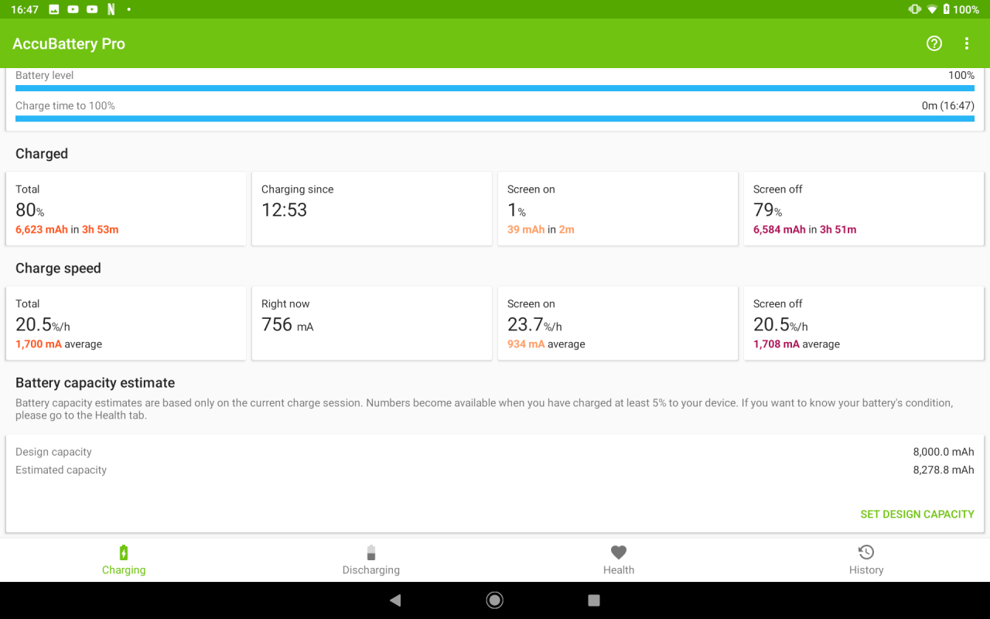Viewport: 990px width, 619px height.
Task: Switch to the History tab label
Action: coord(866,570)
